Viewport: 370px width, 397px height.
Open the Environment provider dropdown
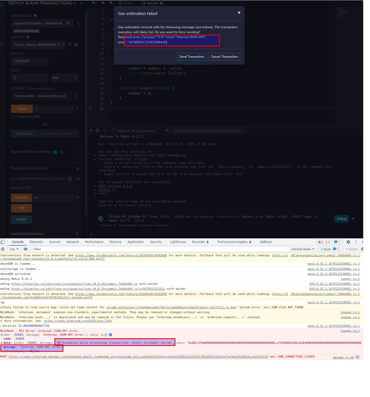tap(42, 23)
